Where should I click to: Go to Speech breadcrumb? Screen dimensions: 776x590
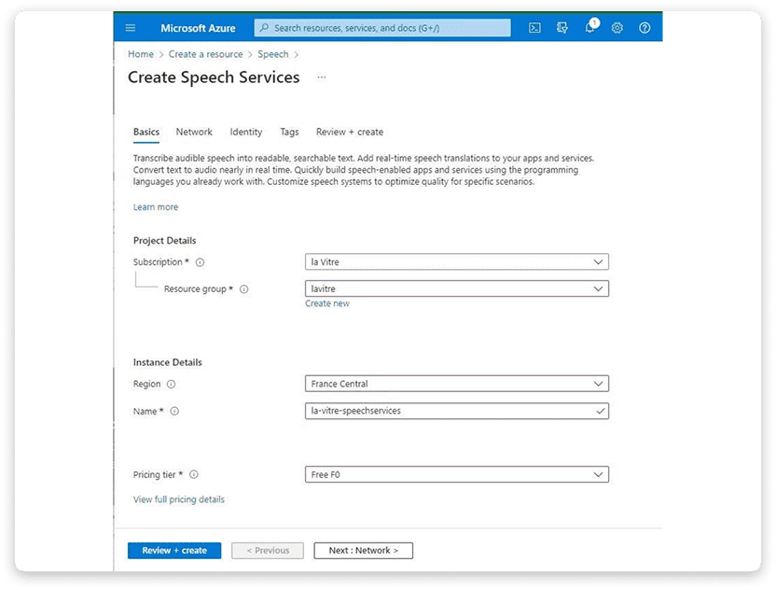272,54
